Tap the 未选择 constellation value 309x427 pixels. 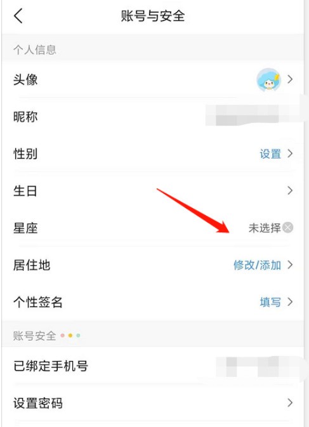265,228
